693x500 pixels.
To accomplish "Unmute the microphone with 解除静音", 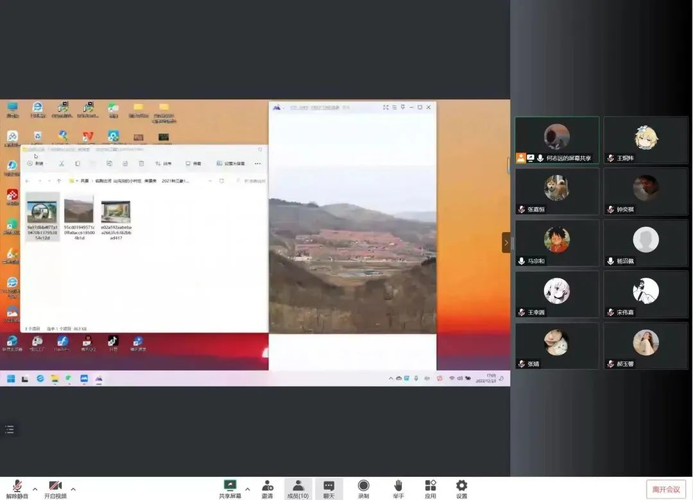I will [x=17, y=488].
